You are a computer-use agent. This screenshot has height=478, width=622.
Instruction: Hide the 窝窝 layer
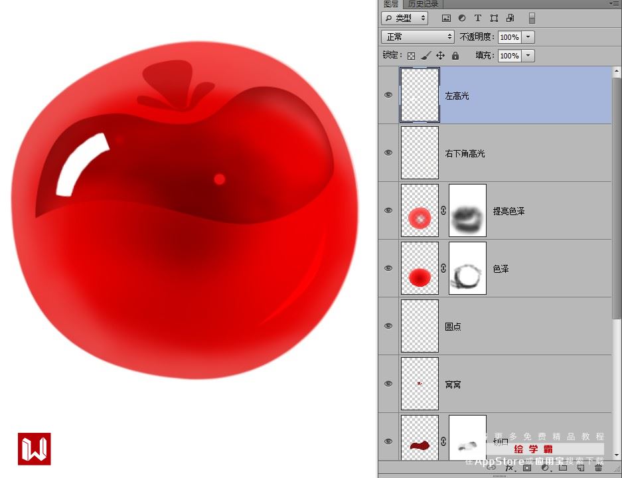[x=388, y=384]
